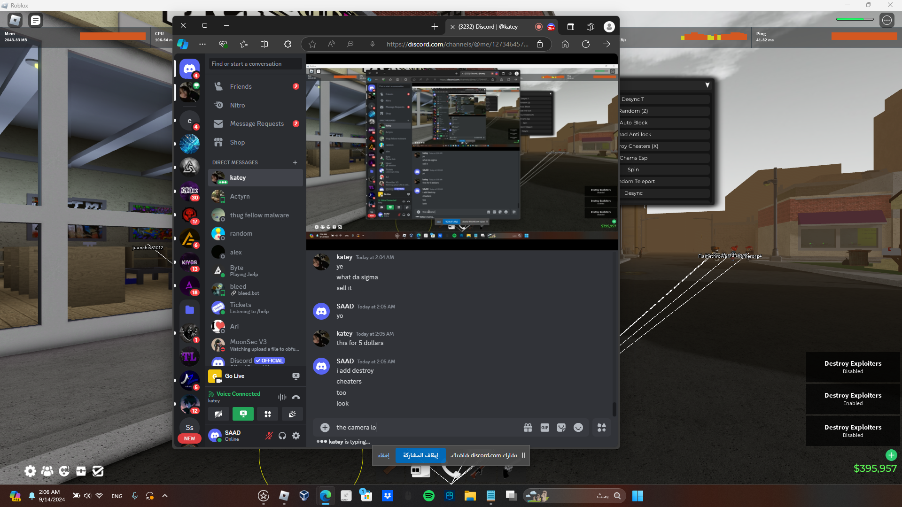902x507 pixels.
Task: Toggle Auto Block in the cheat panel
Action: 664,123
